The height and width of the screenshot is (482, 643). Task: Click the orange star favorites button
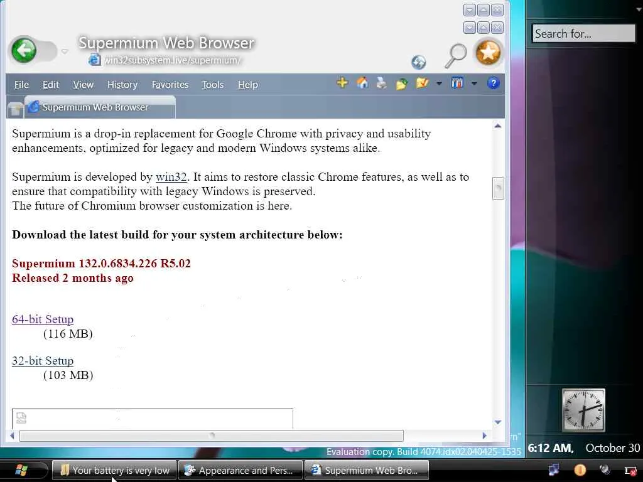click(488, 53)
